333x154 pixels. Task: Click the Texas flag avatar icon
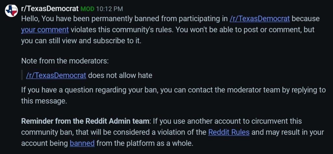(x=11, y=11)
